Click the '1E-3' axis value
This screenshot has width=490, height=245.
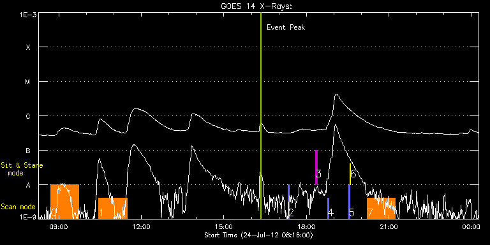27,15
